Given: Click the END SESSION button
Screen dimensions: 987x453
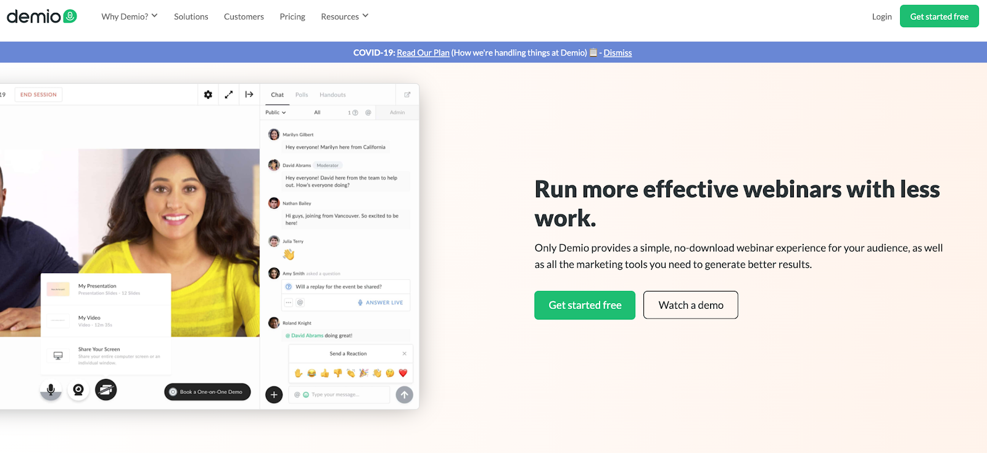Looking at the screenshot, I should point(38,95).
